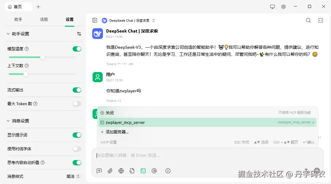Switch to the 话题 tab
Image resolution: width=331 pixels, height=184 pixels.
44,19
